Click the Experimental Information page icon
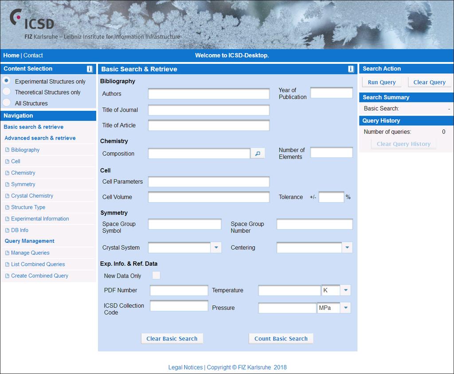 (x=7, y=219)
